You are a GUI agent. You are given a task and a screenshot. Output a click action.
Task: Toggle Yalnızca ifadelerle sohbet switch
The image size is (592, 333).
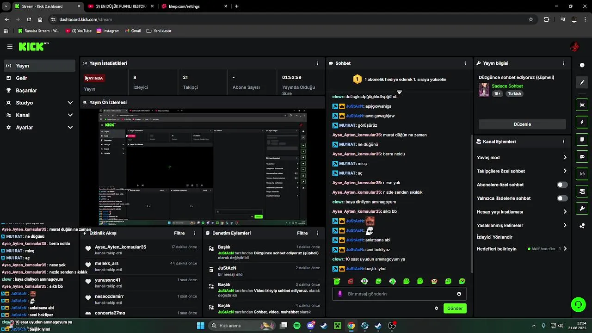[562, 198]
